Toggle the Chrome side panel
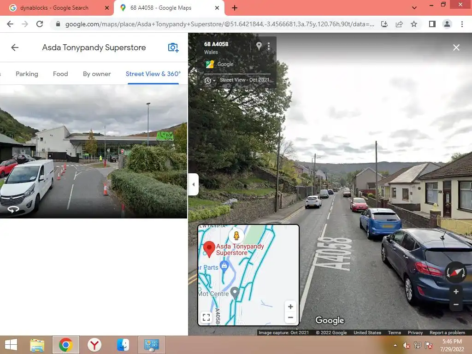 (x=432, y=24)
